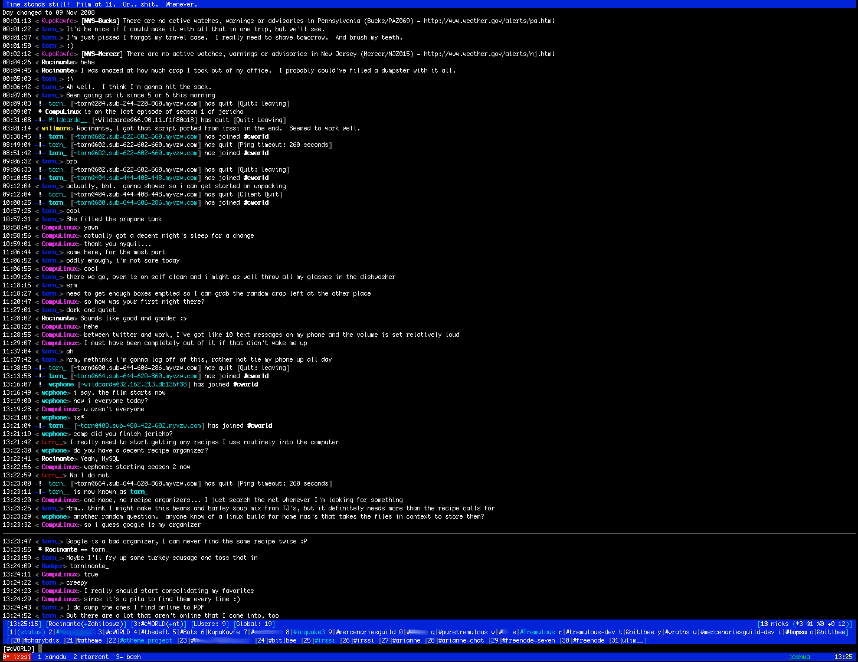Image resolution: width=858 pixels, height=662 pixels.
Task: Switch to the rtorrent screen window
Action: point(91,657)
